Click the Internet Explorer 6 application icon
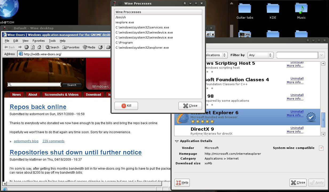This screenshot has width=329, height=192. coord(183,118)
